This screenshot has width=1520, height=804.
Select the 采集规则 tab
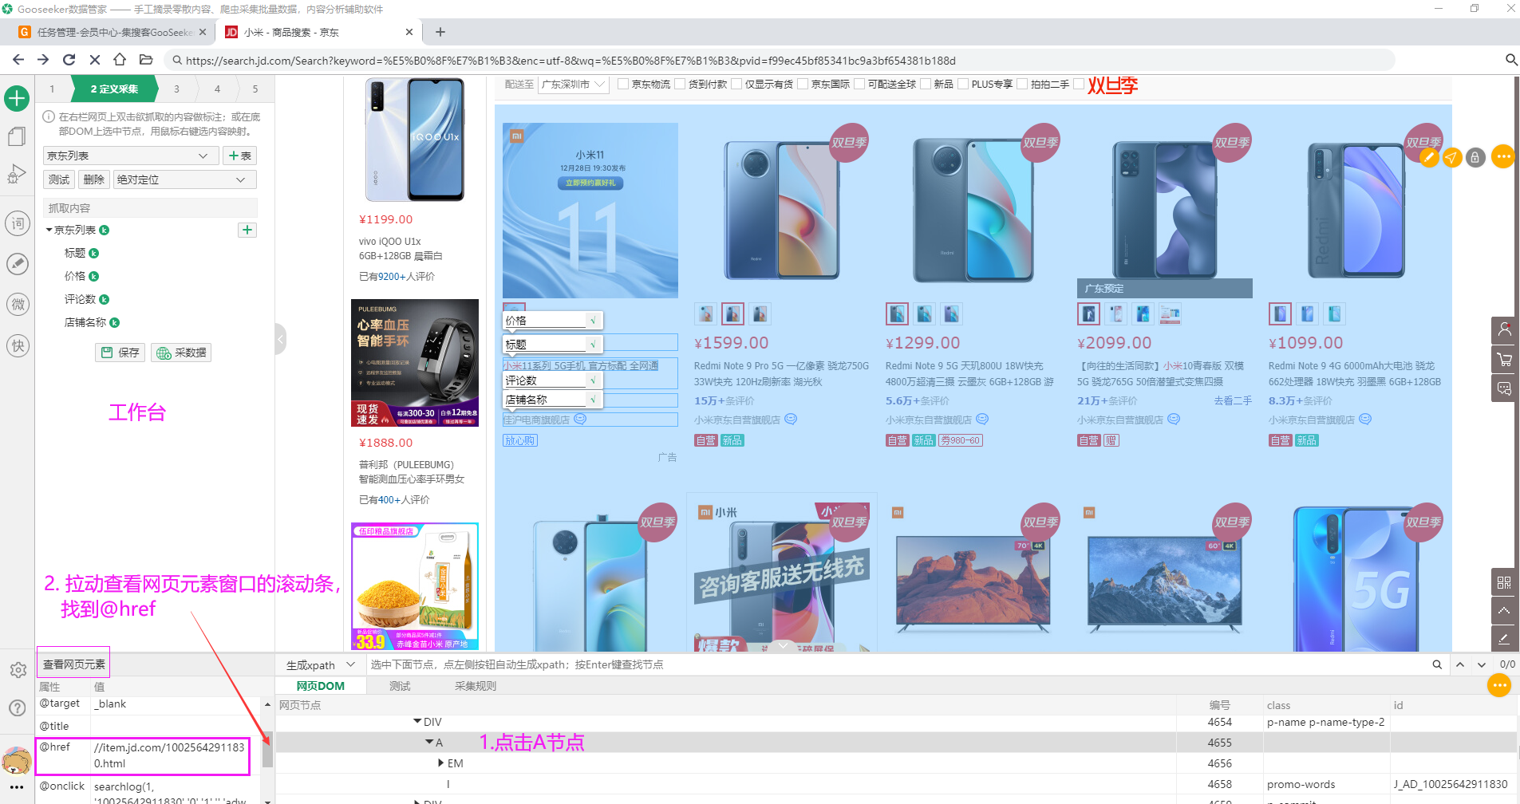pos(476,686)
